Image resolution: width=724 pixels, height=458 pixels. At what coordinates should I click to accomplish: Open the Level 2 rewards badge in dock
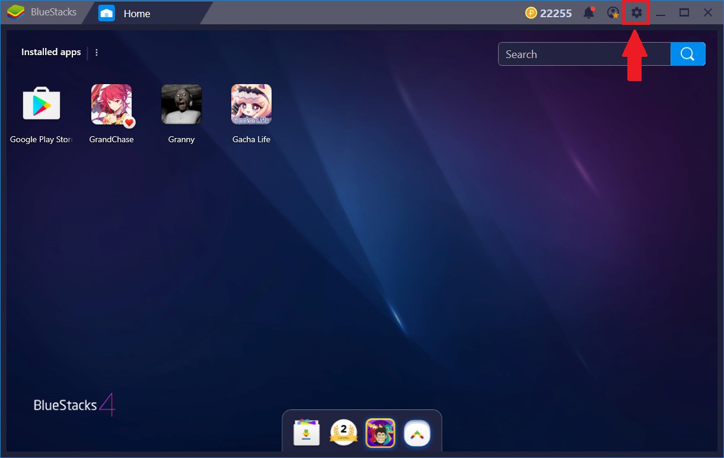343,433
